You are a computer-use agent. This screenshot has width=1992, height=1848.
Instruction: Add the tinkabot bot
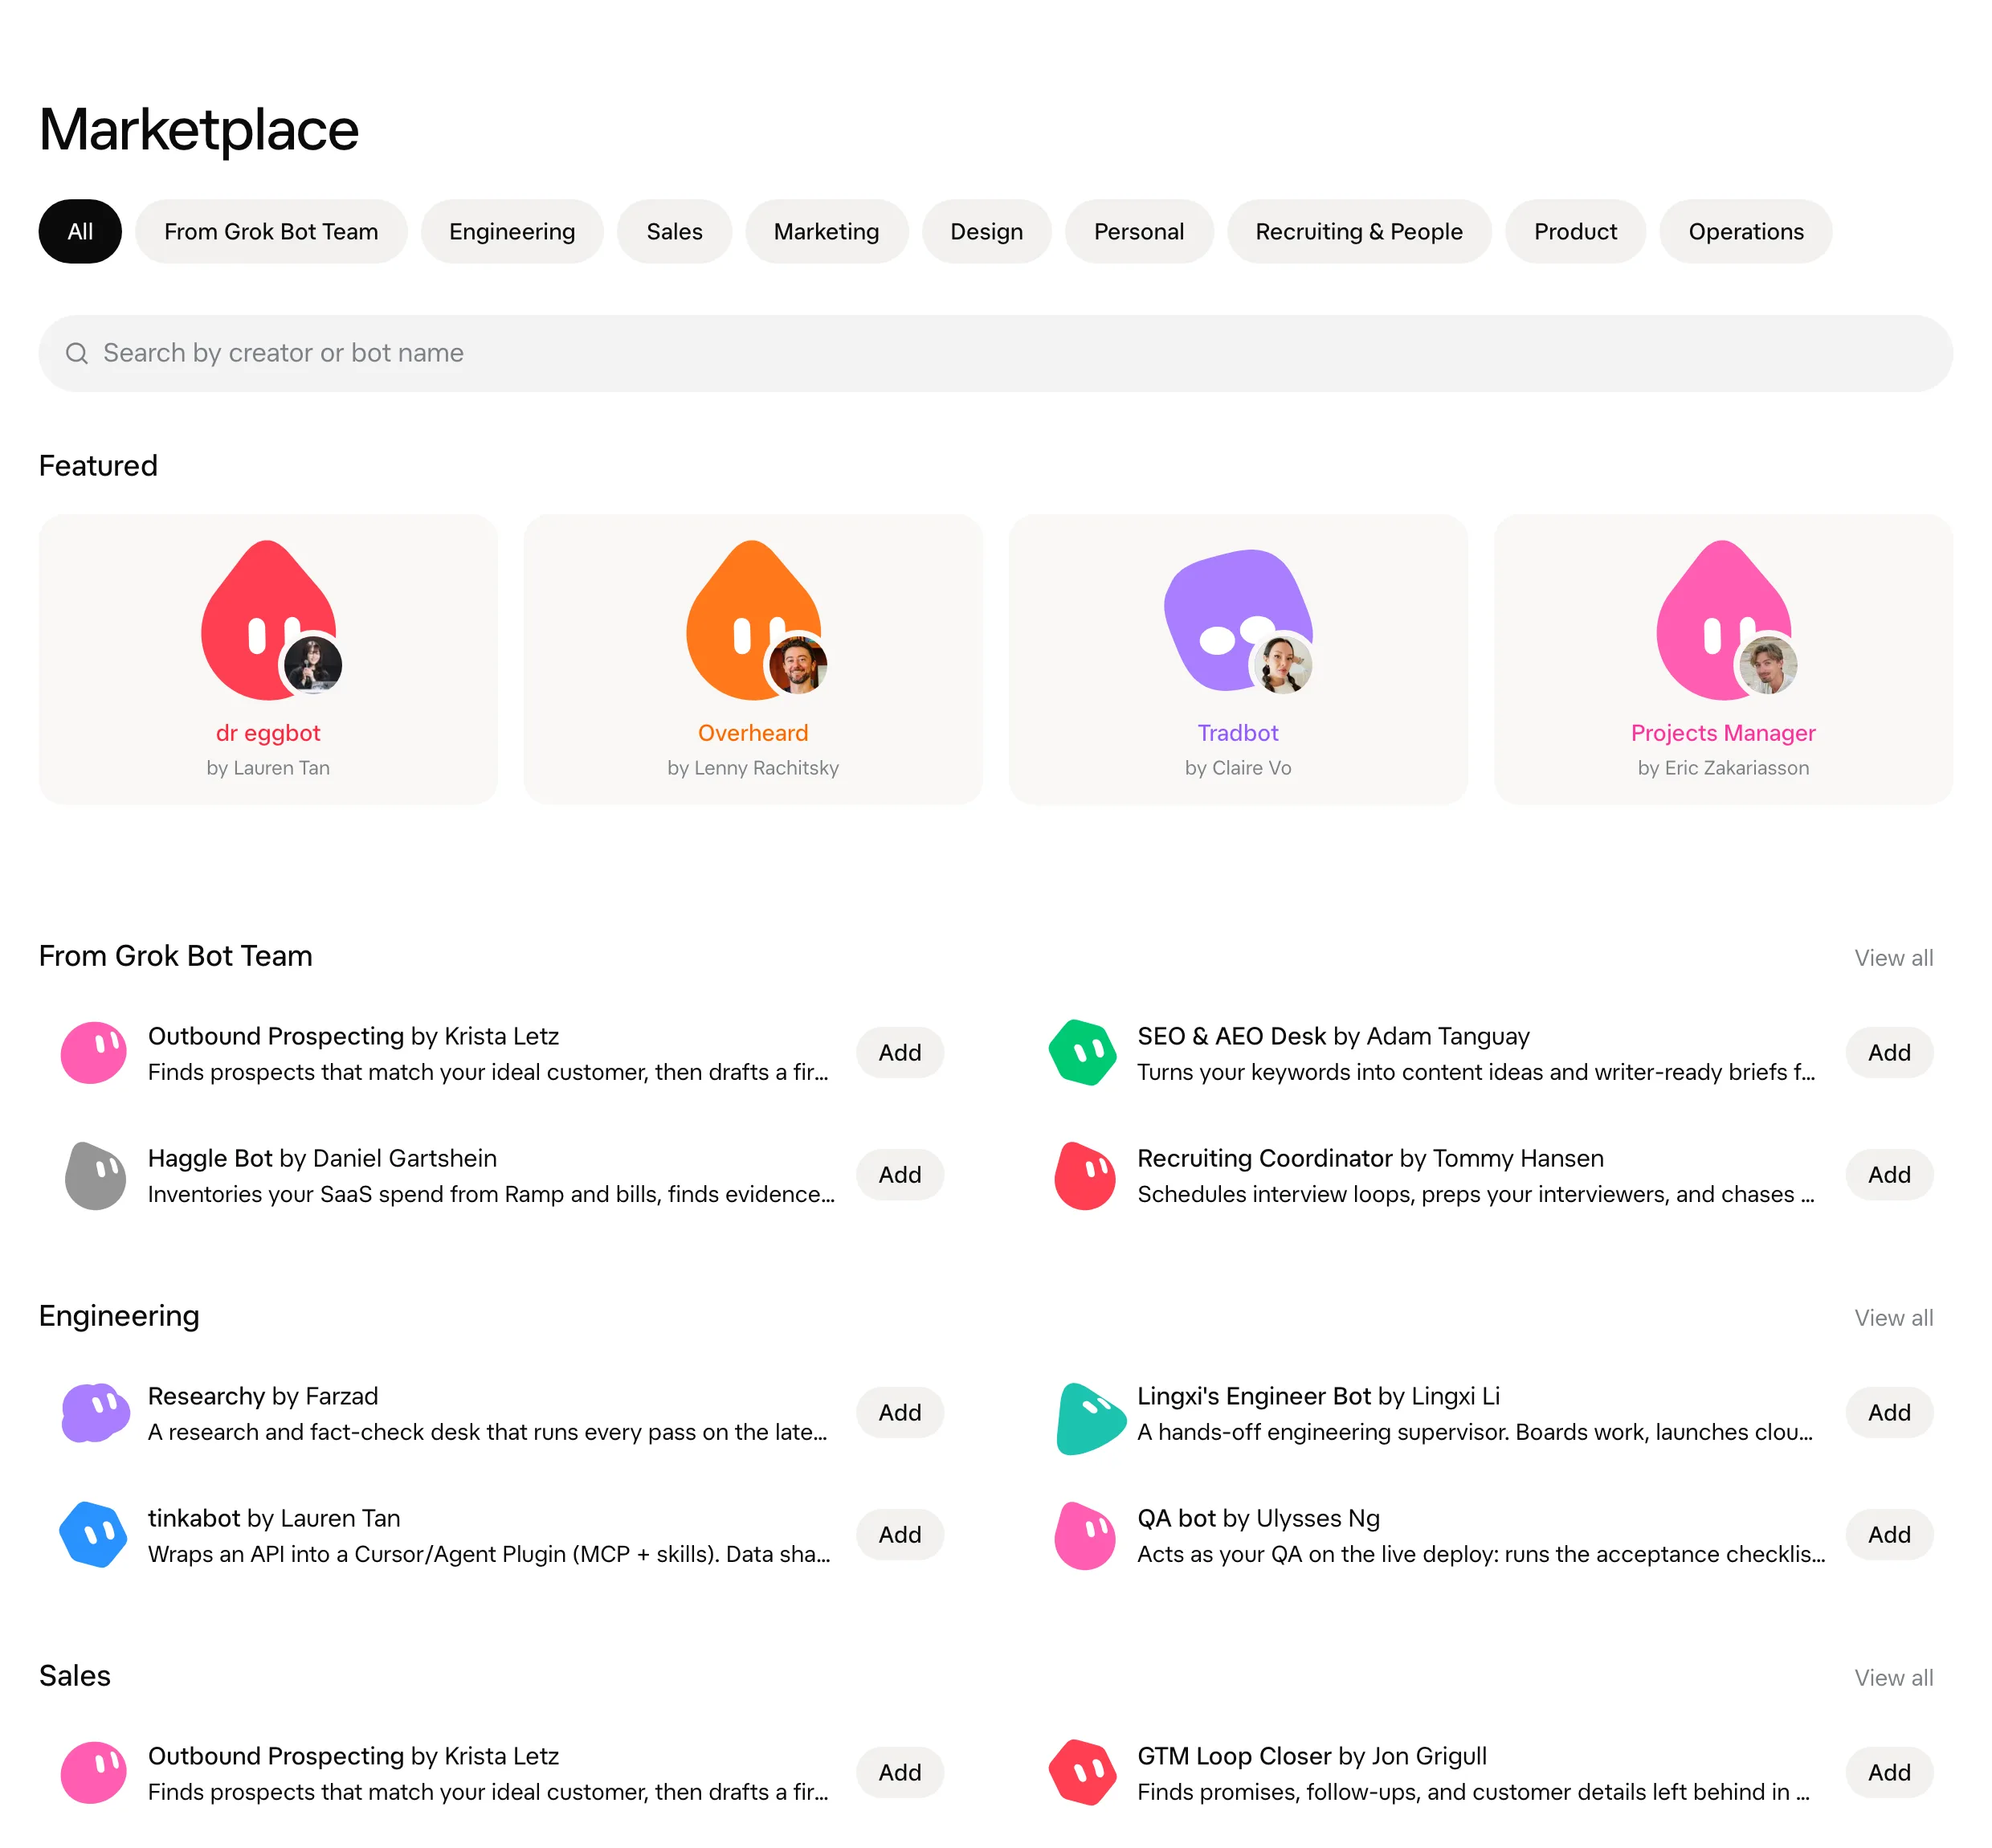[900, 1534]
